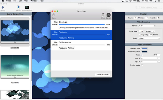Click the Clear trash icon in Export Log
Screen dimensions: 163x100
[103, 15]
